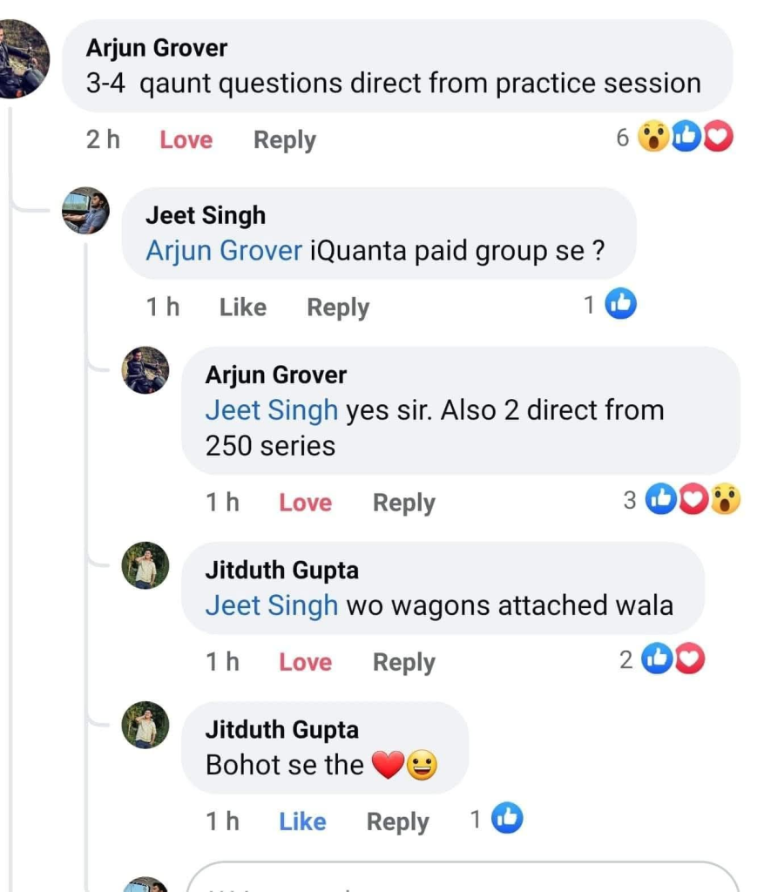This screenshot has height=892, width=764.
Task: Toggle Like on the 'Bohot se the' comment
Action: [302, 821]
